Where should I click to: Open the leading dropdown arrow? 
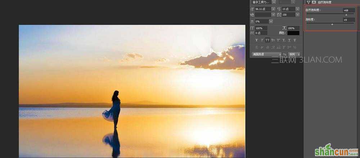[x=298, y=9]
